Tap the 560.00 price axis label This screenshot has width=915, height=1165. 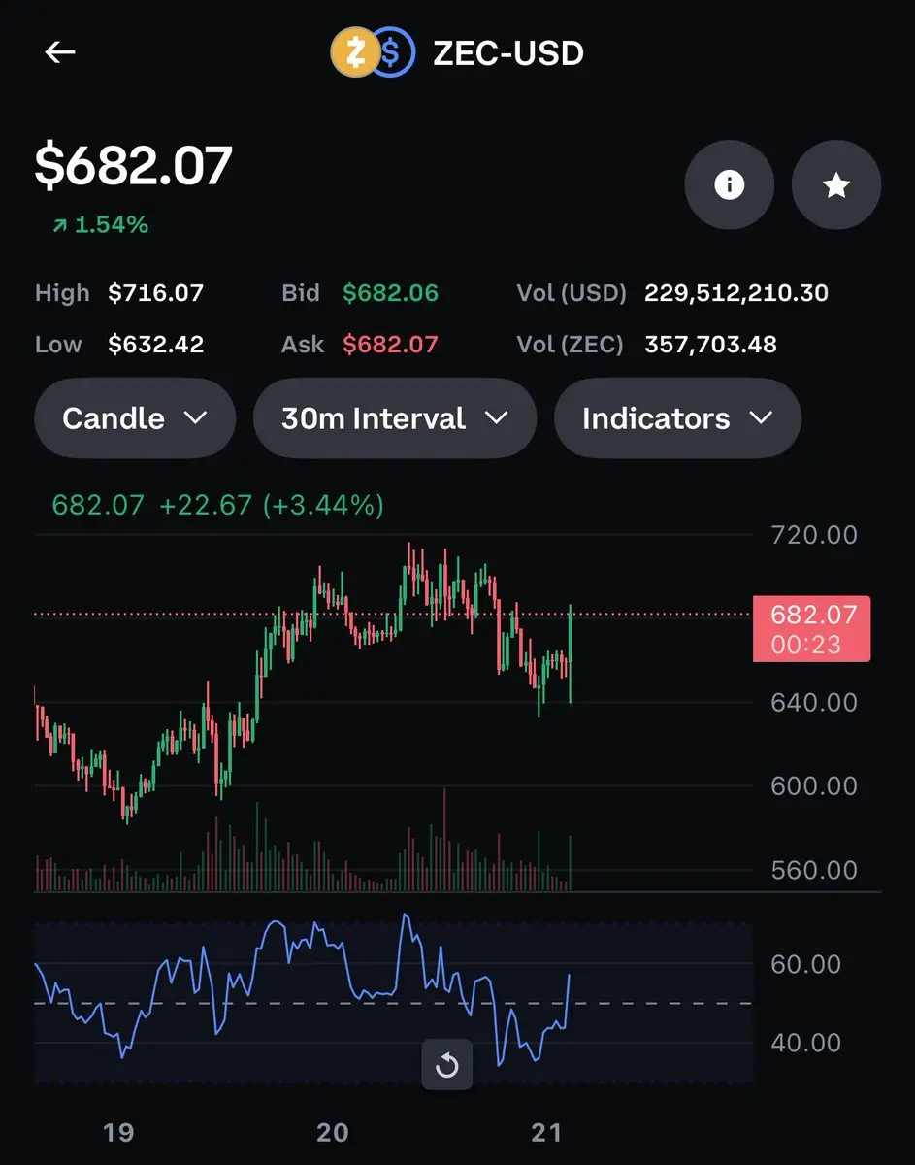814,870
